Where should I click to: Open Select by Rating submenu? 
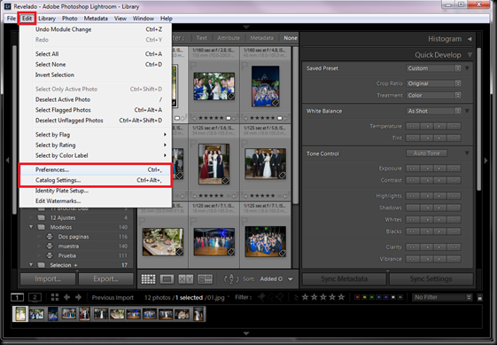pos(96,145)
